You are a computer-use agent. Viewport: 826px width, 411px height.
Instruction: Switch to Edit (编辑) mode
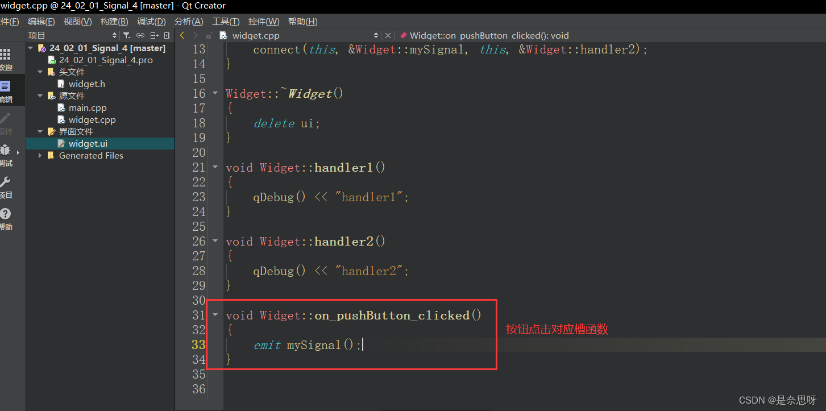[6, 91]
